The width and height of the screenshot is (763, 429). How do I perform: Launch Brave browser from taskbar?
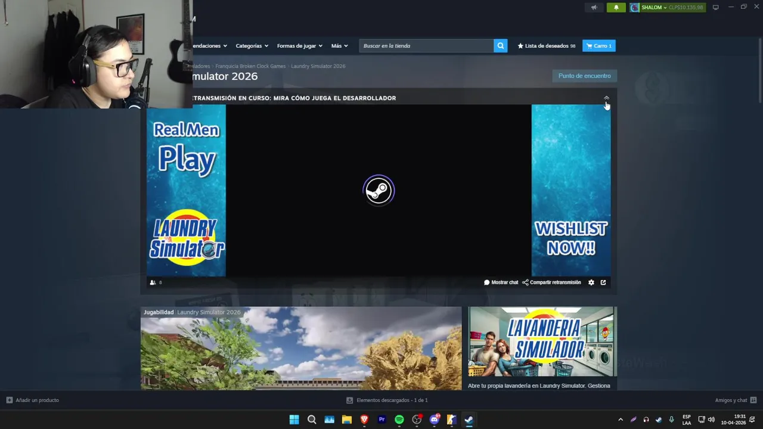point(364,419)
